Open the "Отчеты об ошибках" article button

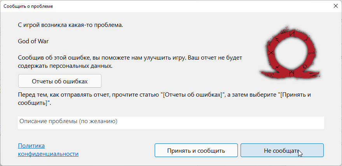[59, 81]
